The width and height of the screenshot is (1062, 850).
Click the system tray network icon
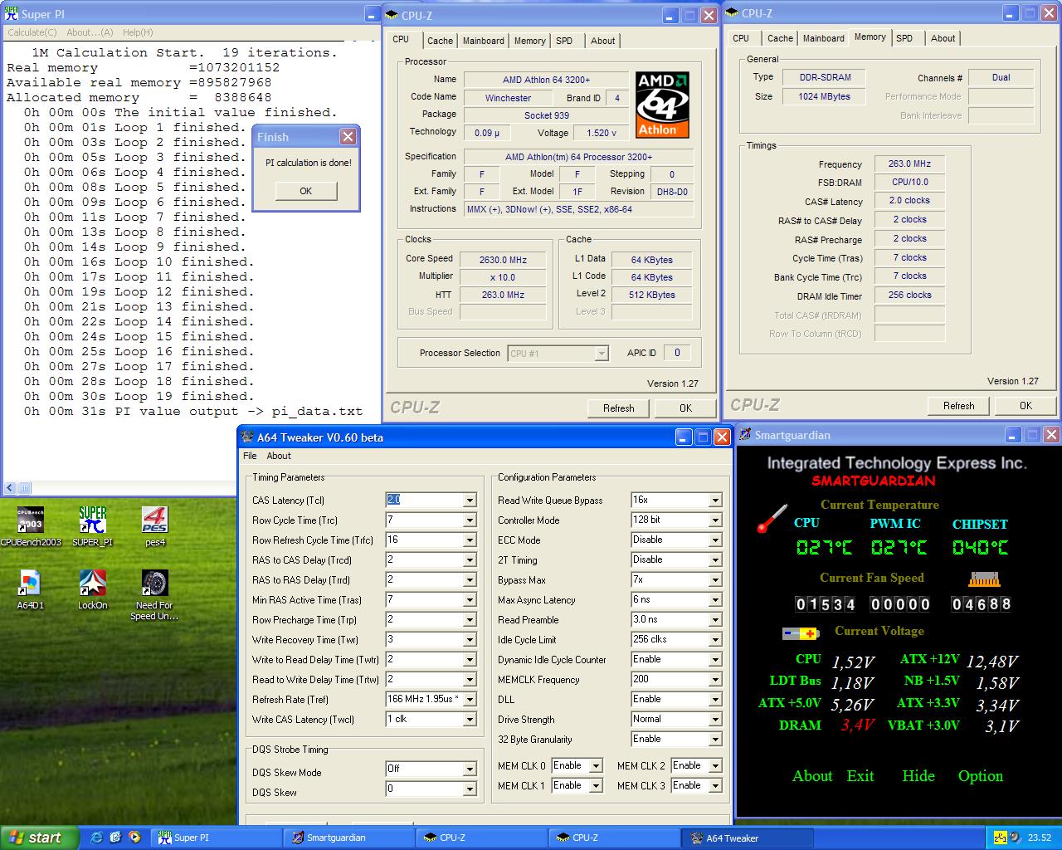click(1001, 838)
